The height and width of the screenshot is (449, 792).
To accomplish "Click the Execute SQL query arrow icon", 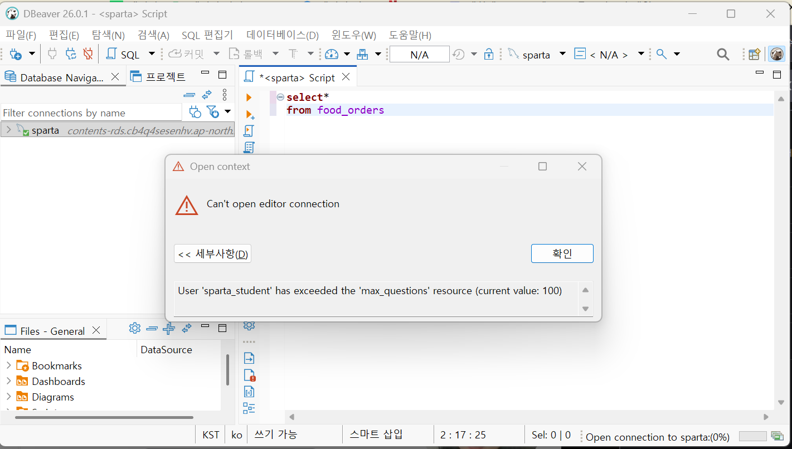I will 249,97.
